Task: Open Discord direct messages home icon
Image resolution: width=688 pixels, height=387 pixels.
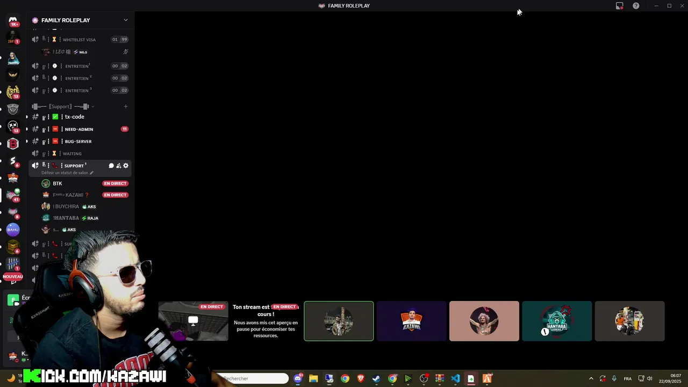Action: [x=13, y=20]
